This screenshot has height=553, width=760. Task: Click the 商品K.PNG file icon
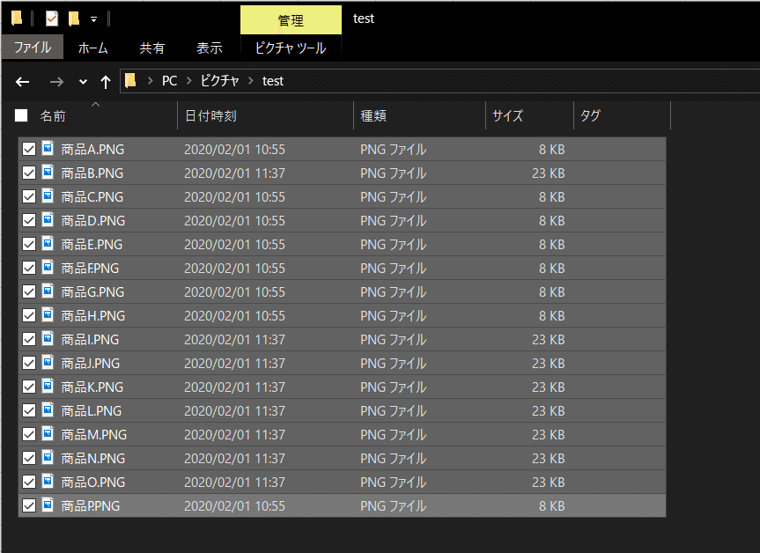click(48, 386)
